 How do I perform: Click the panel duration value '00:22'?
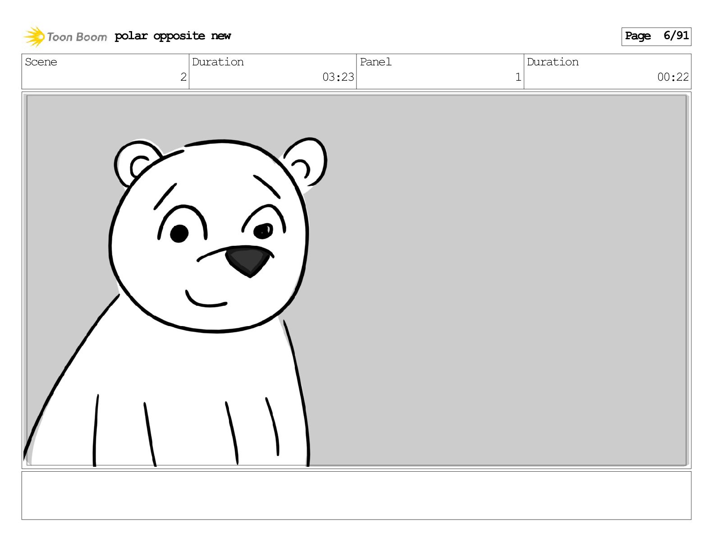[673, 77]
